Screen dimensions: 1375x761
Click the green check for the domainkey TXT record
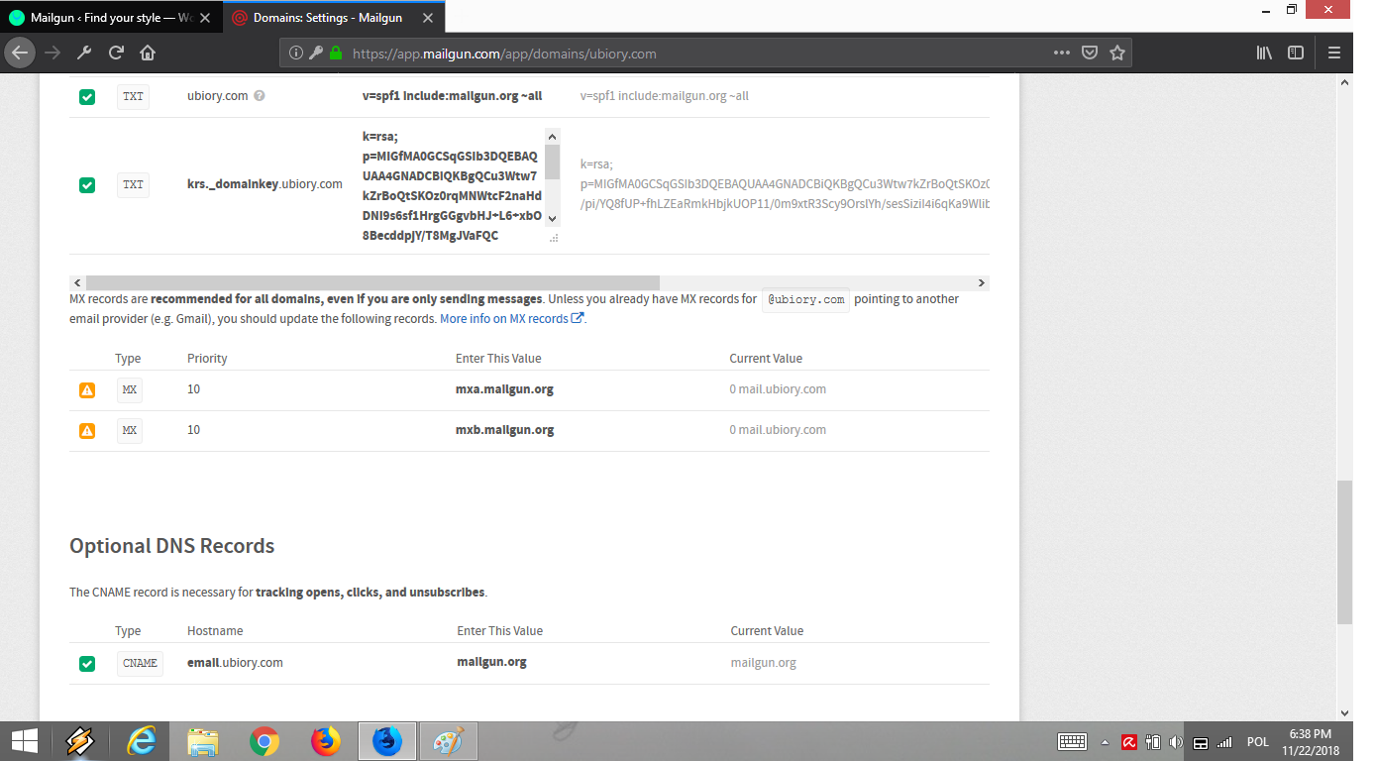(87, 185)
